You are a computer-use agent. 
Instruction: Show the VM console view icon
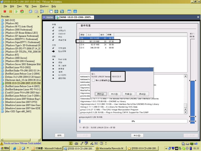75,11
